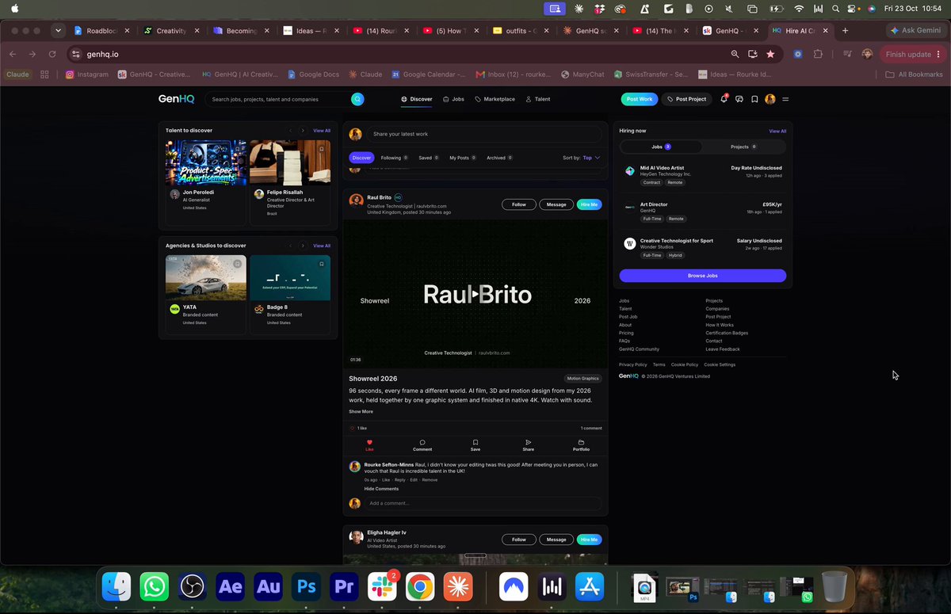Like Raul Brito's Showreel 2026 post

coord(369,445)
